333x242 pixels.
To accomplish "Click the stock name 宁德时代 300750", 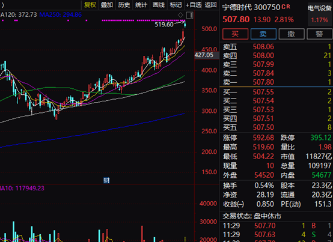I will (251, 7).
